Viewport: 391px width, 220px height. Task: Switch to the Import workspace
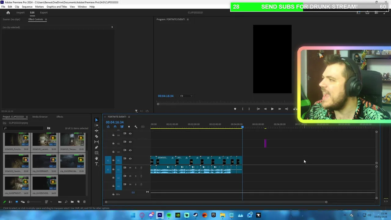[20, 13]
